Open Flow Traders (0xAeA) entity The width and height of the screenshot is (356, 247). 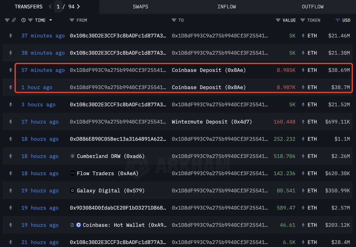click(108, 173)
